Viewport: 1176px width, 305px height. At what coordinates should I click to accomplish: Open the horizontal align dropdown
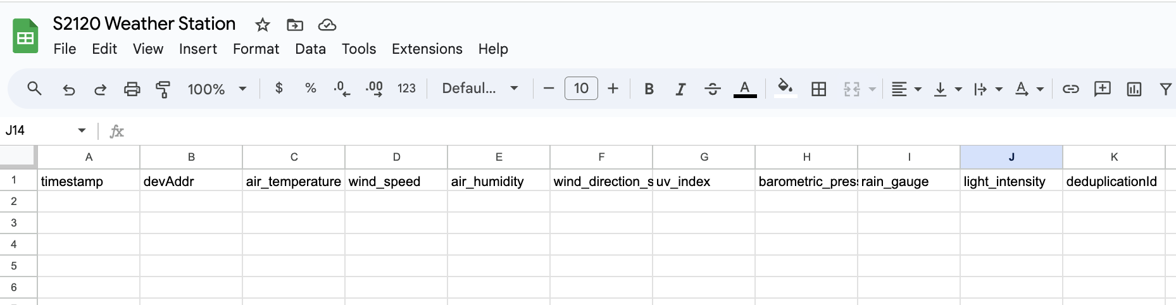pyautogui.click(x=906, y=89)
